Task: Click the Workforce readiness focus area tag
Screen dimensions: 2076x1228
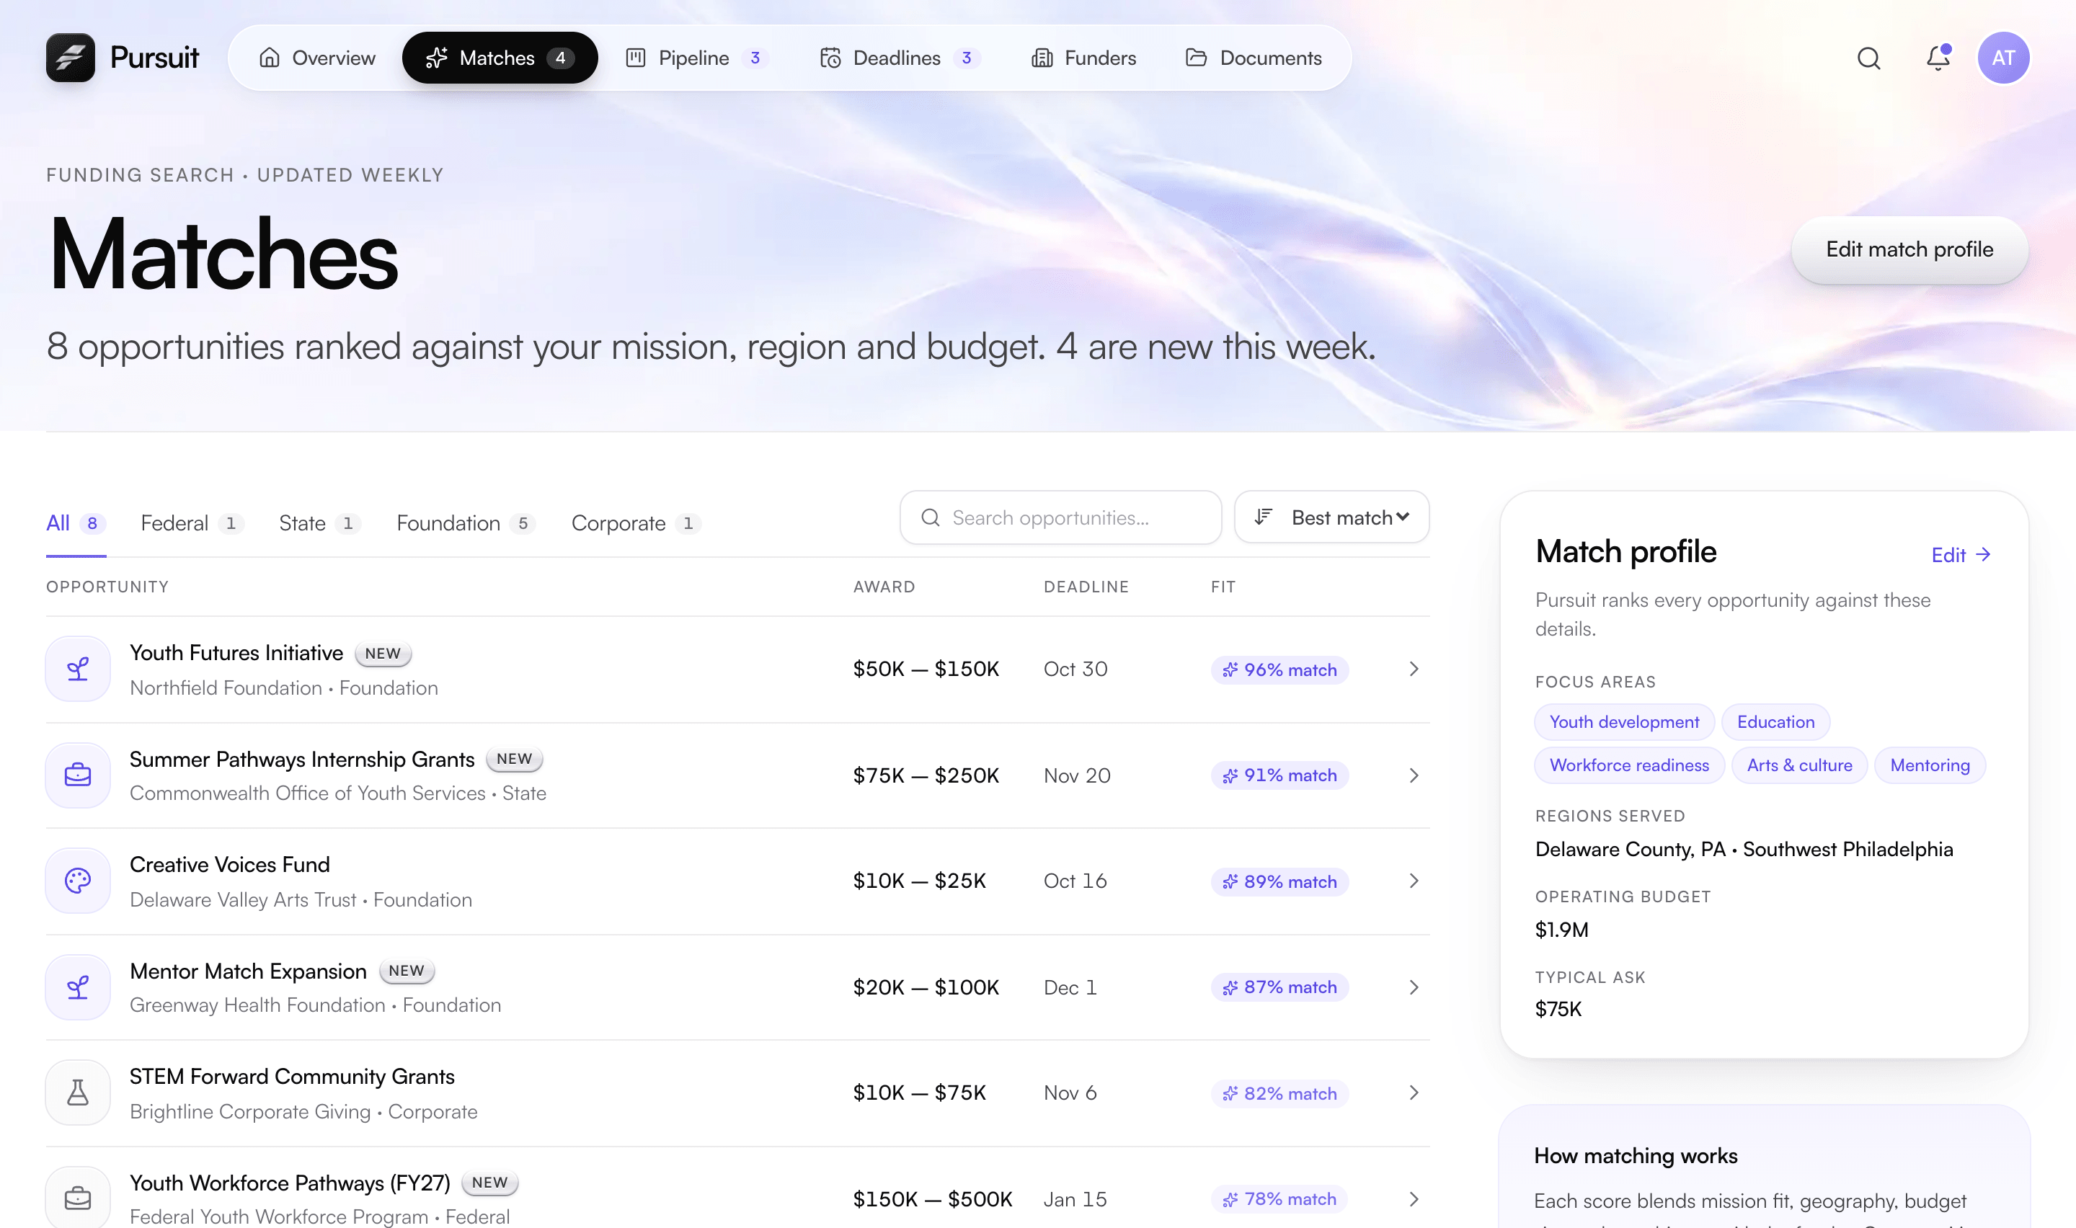Action: pos(1628,765)
